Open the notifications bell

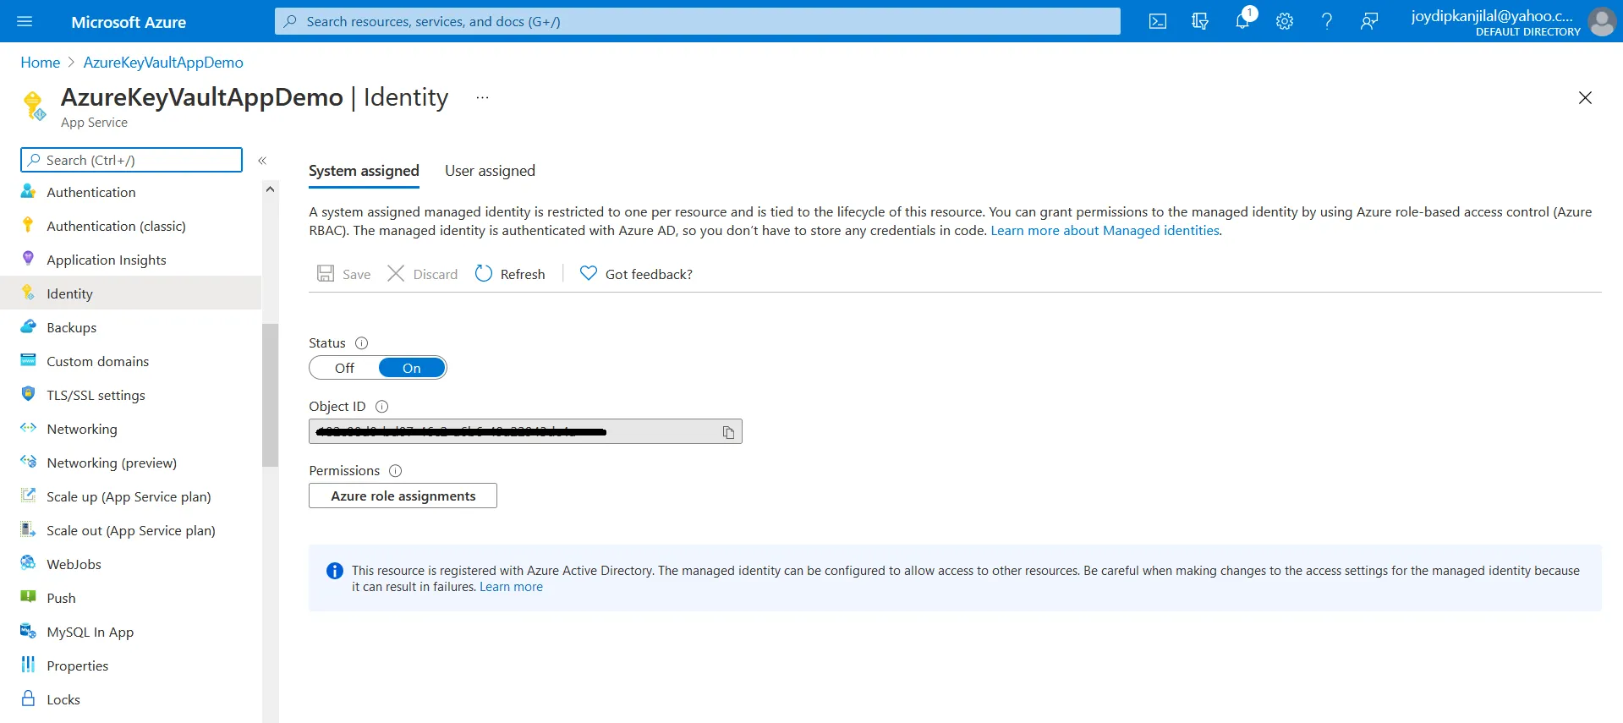click(1242, 21)
